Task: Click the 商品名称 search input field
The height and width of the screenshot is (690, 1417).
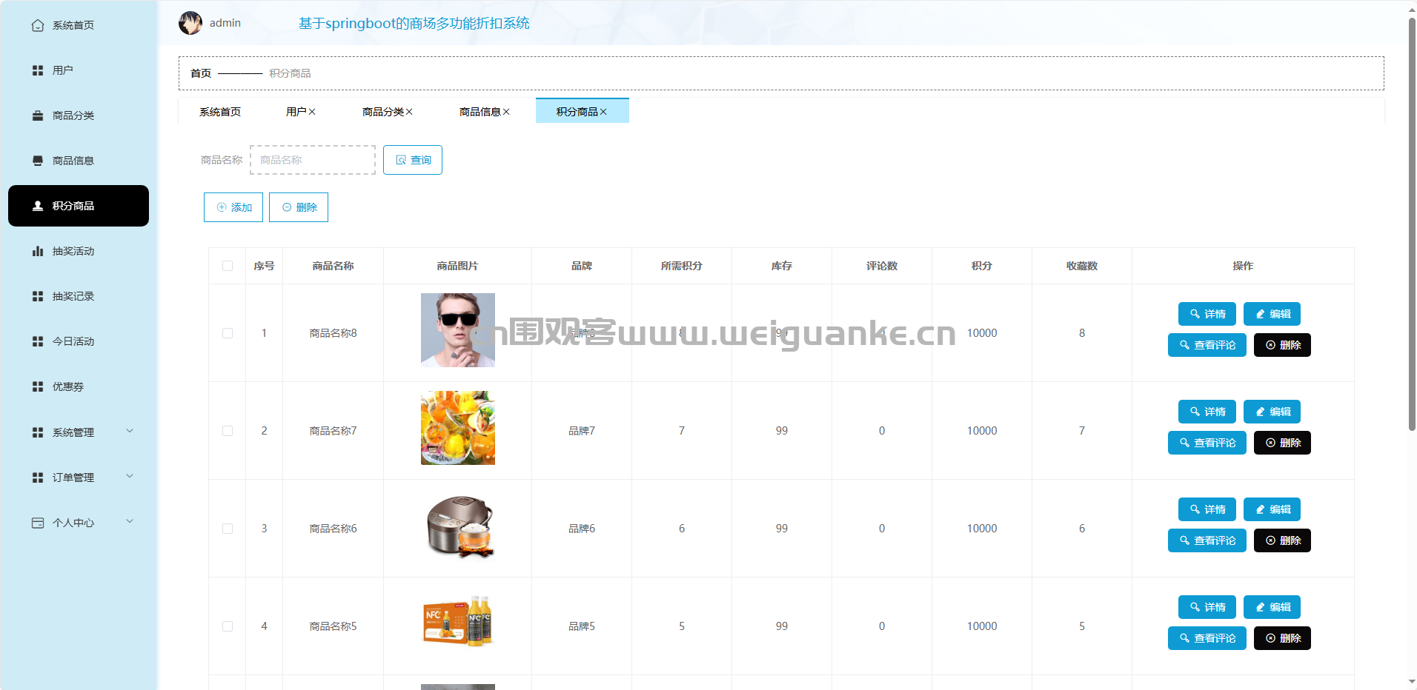Action: point(313,160)
